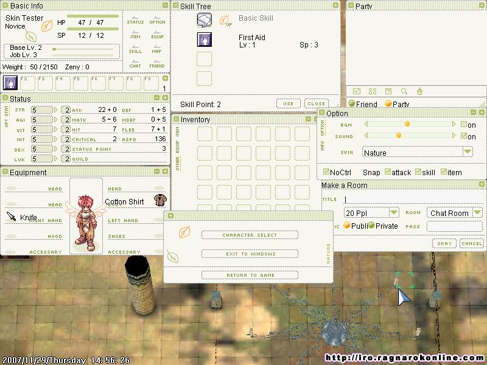Open the FRIEND shortcut in Basic Info
Image resolution: width=487 pixels, height=365 pixels.
pos(157,64)
